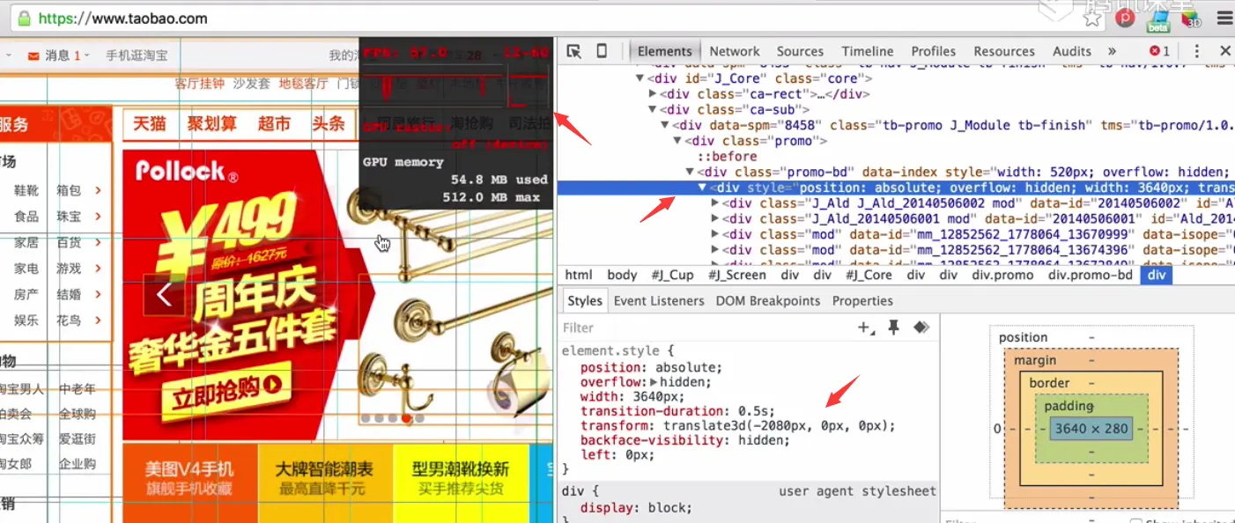The image size is (1235, 523).
Task: Open the Event Listeners tab
Action: click(659, 300)
